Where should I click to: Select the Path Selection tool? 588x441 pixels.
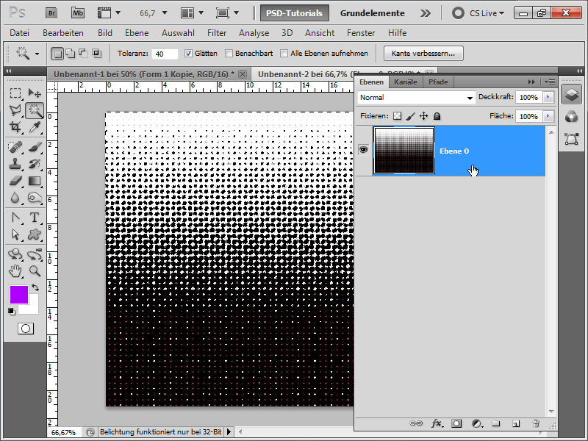[x=15, y=234]
